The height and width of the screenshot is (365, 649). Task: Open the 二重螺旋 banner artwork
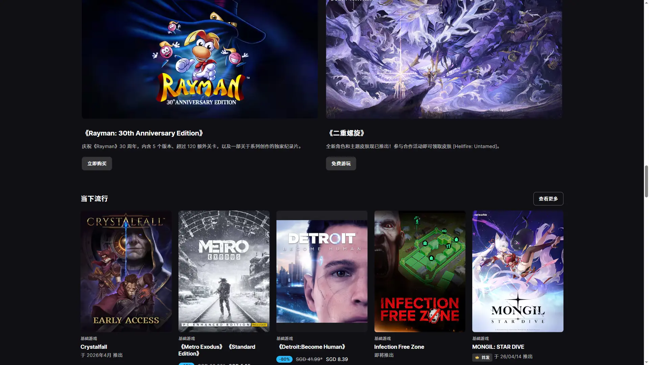pyautogui.click(x=443, y=59)
